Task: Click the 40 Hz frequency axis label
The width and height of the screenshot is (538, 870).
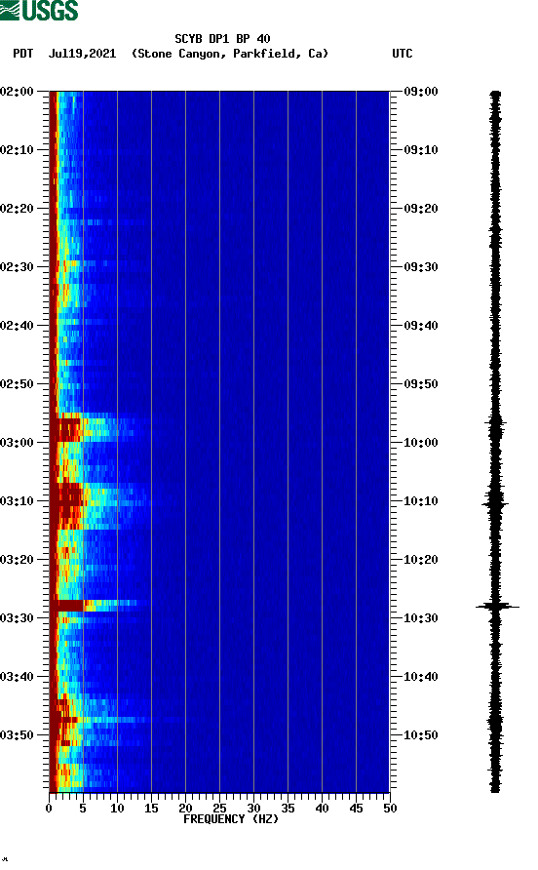Action: [323, 808]
